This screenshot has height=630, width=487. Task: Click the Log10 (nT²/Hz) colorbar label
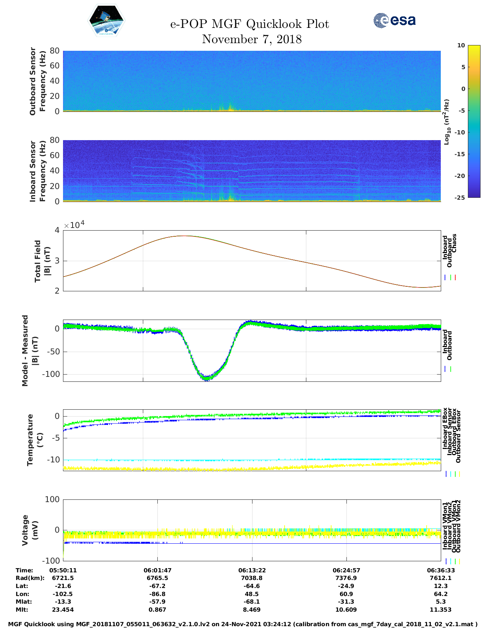(447, 122)
